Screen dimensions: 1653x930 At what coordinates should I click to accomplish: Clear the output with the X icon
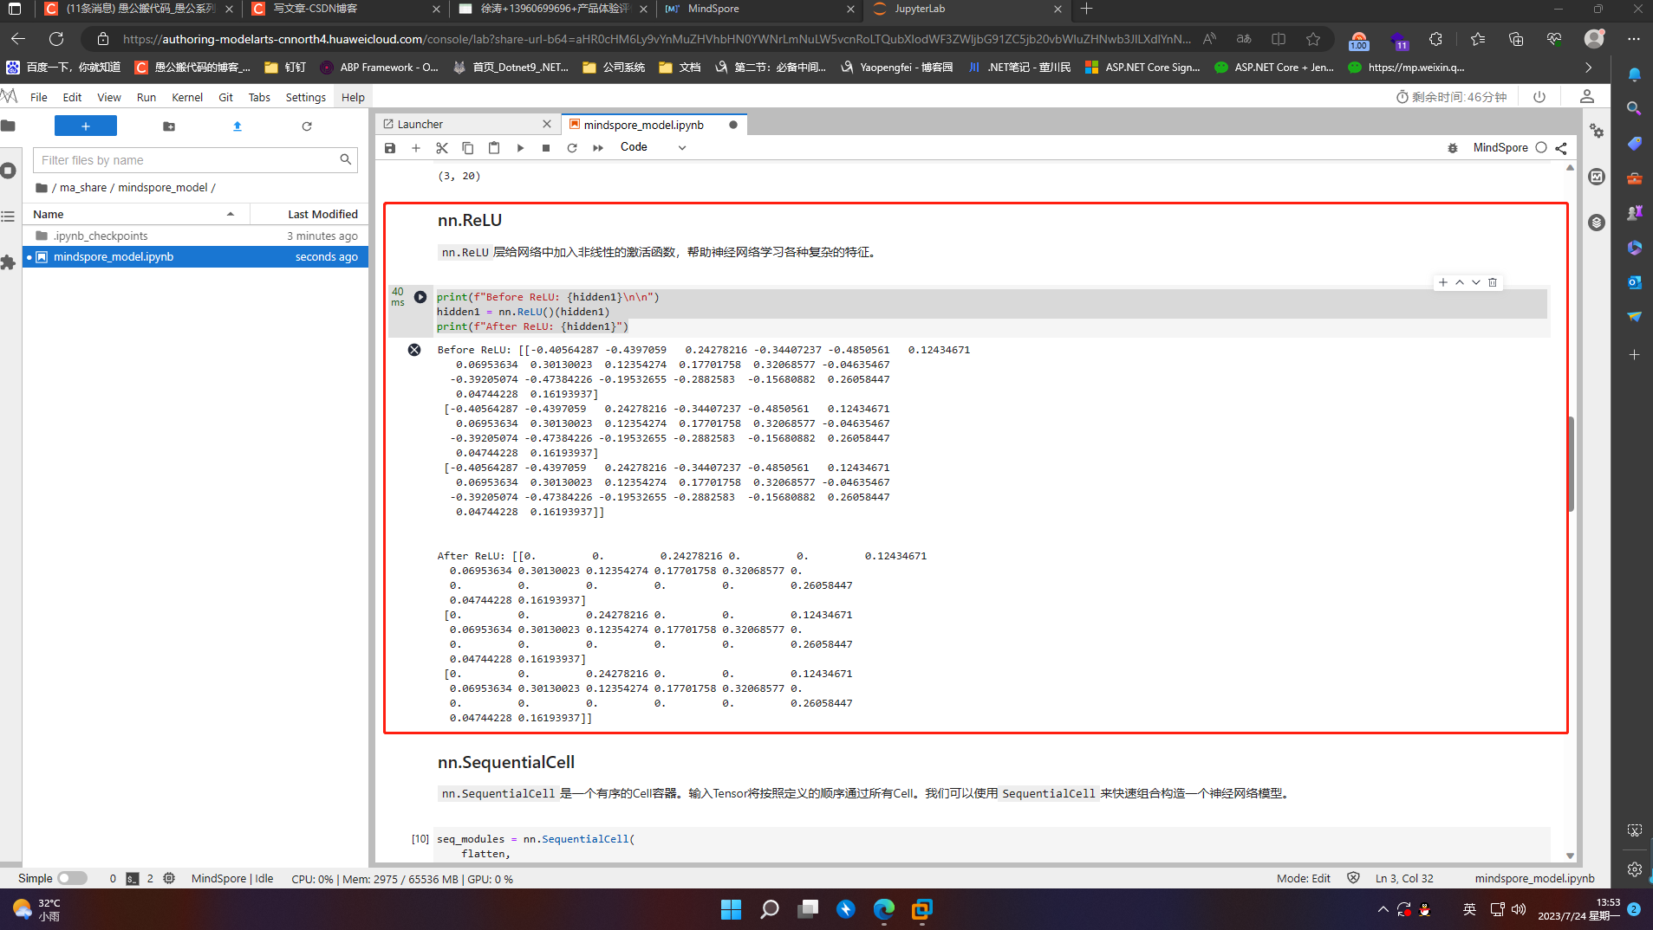414,350
